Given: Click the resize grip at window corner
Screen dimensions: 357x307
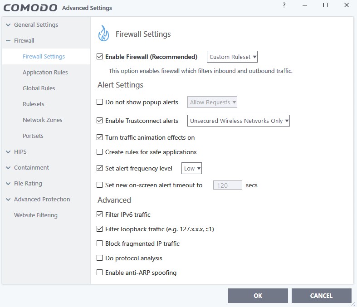Looking at the screenshot, I should [x=353, y=304].
